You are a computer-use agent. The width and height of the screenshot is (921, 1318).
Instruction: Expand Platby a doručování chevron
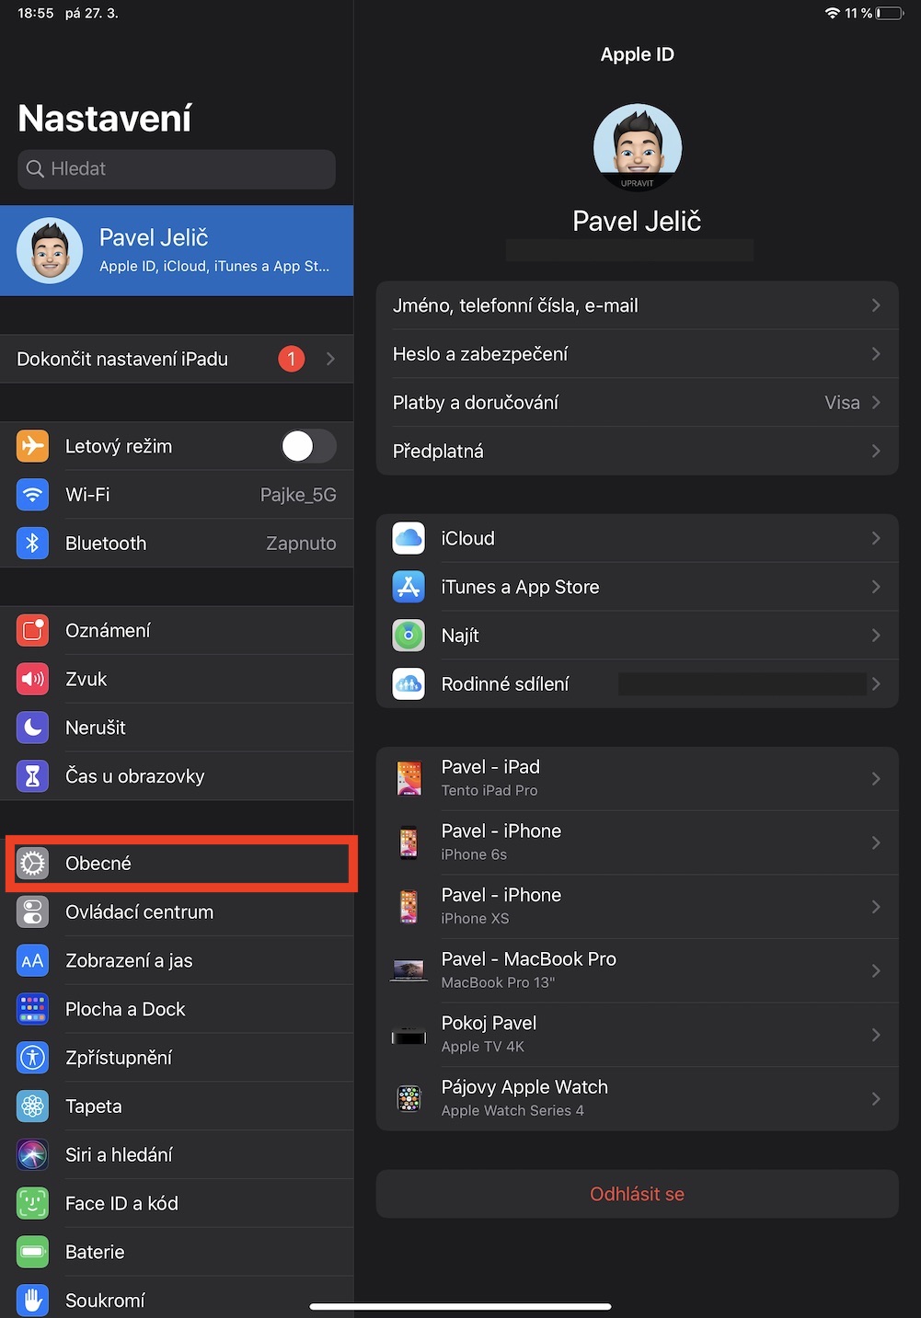(x=876, y=403)
